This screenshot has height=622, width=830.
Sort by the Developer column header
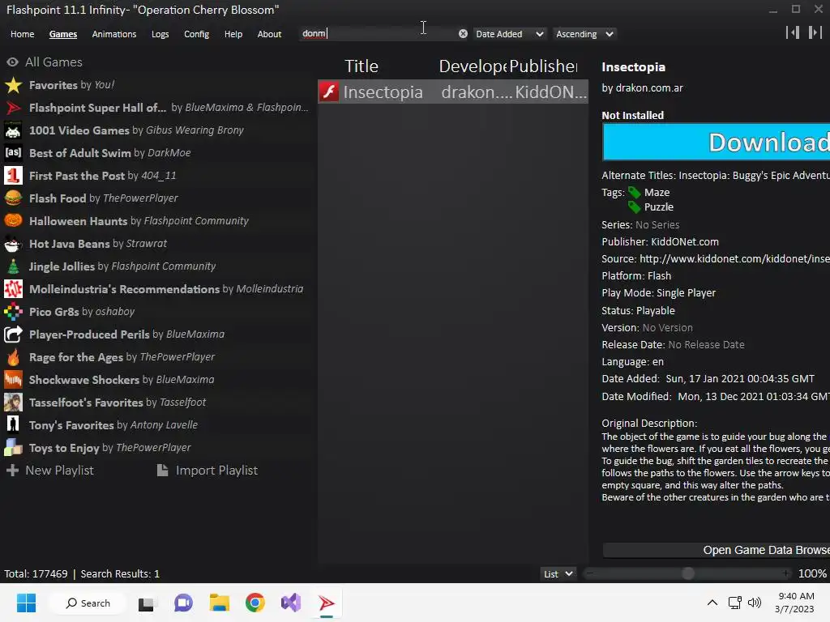click(x=473, y=66)
